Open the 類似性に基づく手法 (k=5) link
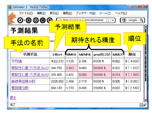Viewport: 152px width, 114px height. [30, 75]
